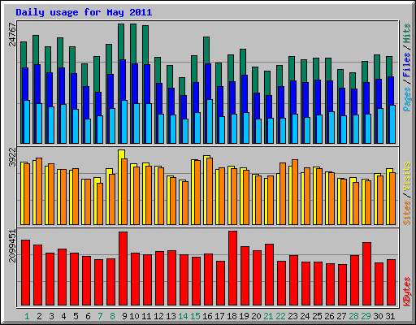Image resolution: width=416 pixels, height=325 pixels.
Task: Select day 24 on the x-axis
Action: (305, 316)
